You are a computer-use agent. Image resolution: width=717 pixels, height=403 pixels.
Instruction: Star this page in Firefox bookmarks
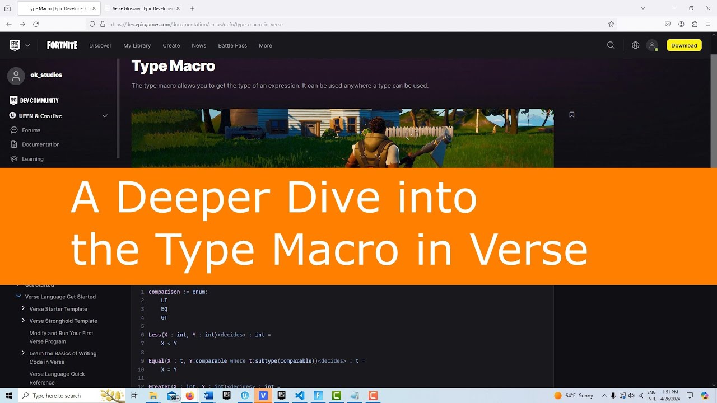(x=611, y=24)
